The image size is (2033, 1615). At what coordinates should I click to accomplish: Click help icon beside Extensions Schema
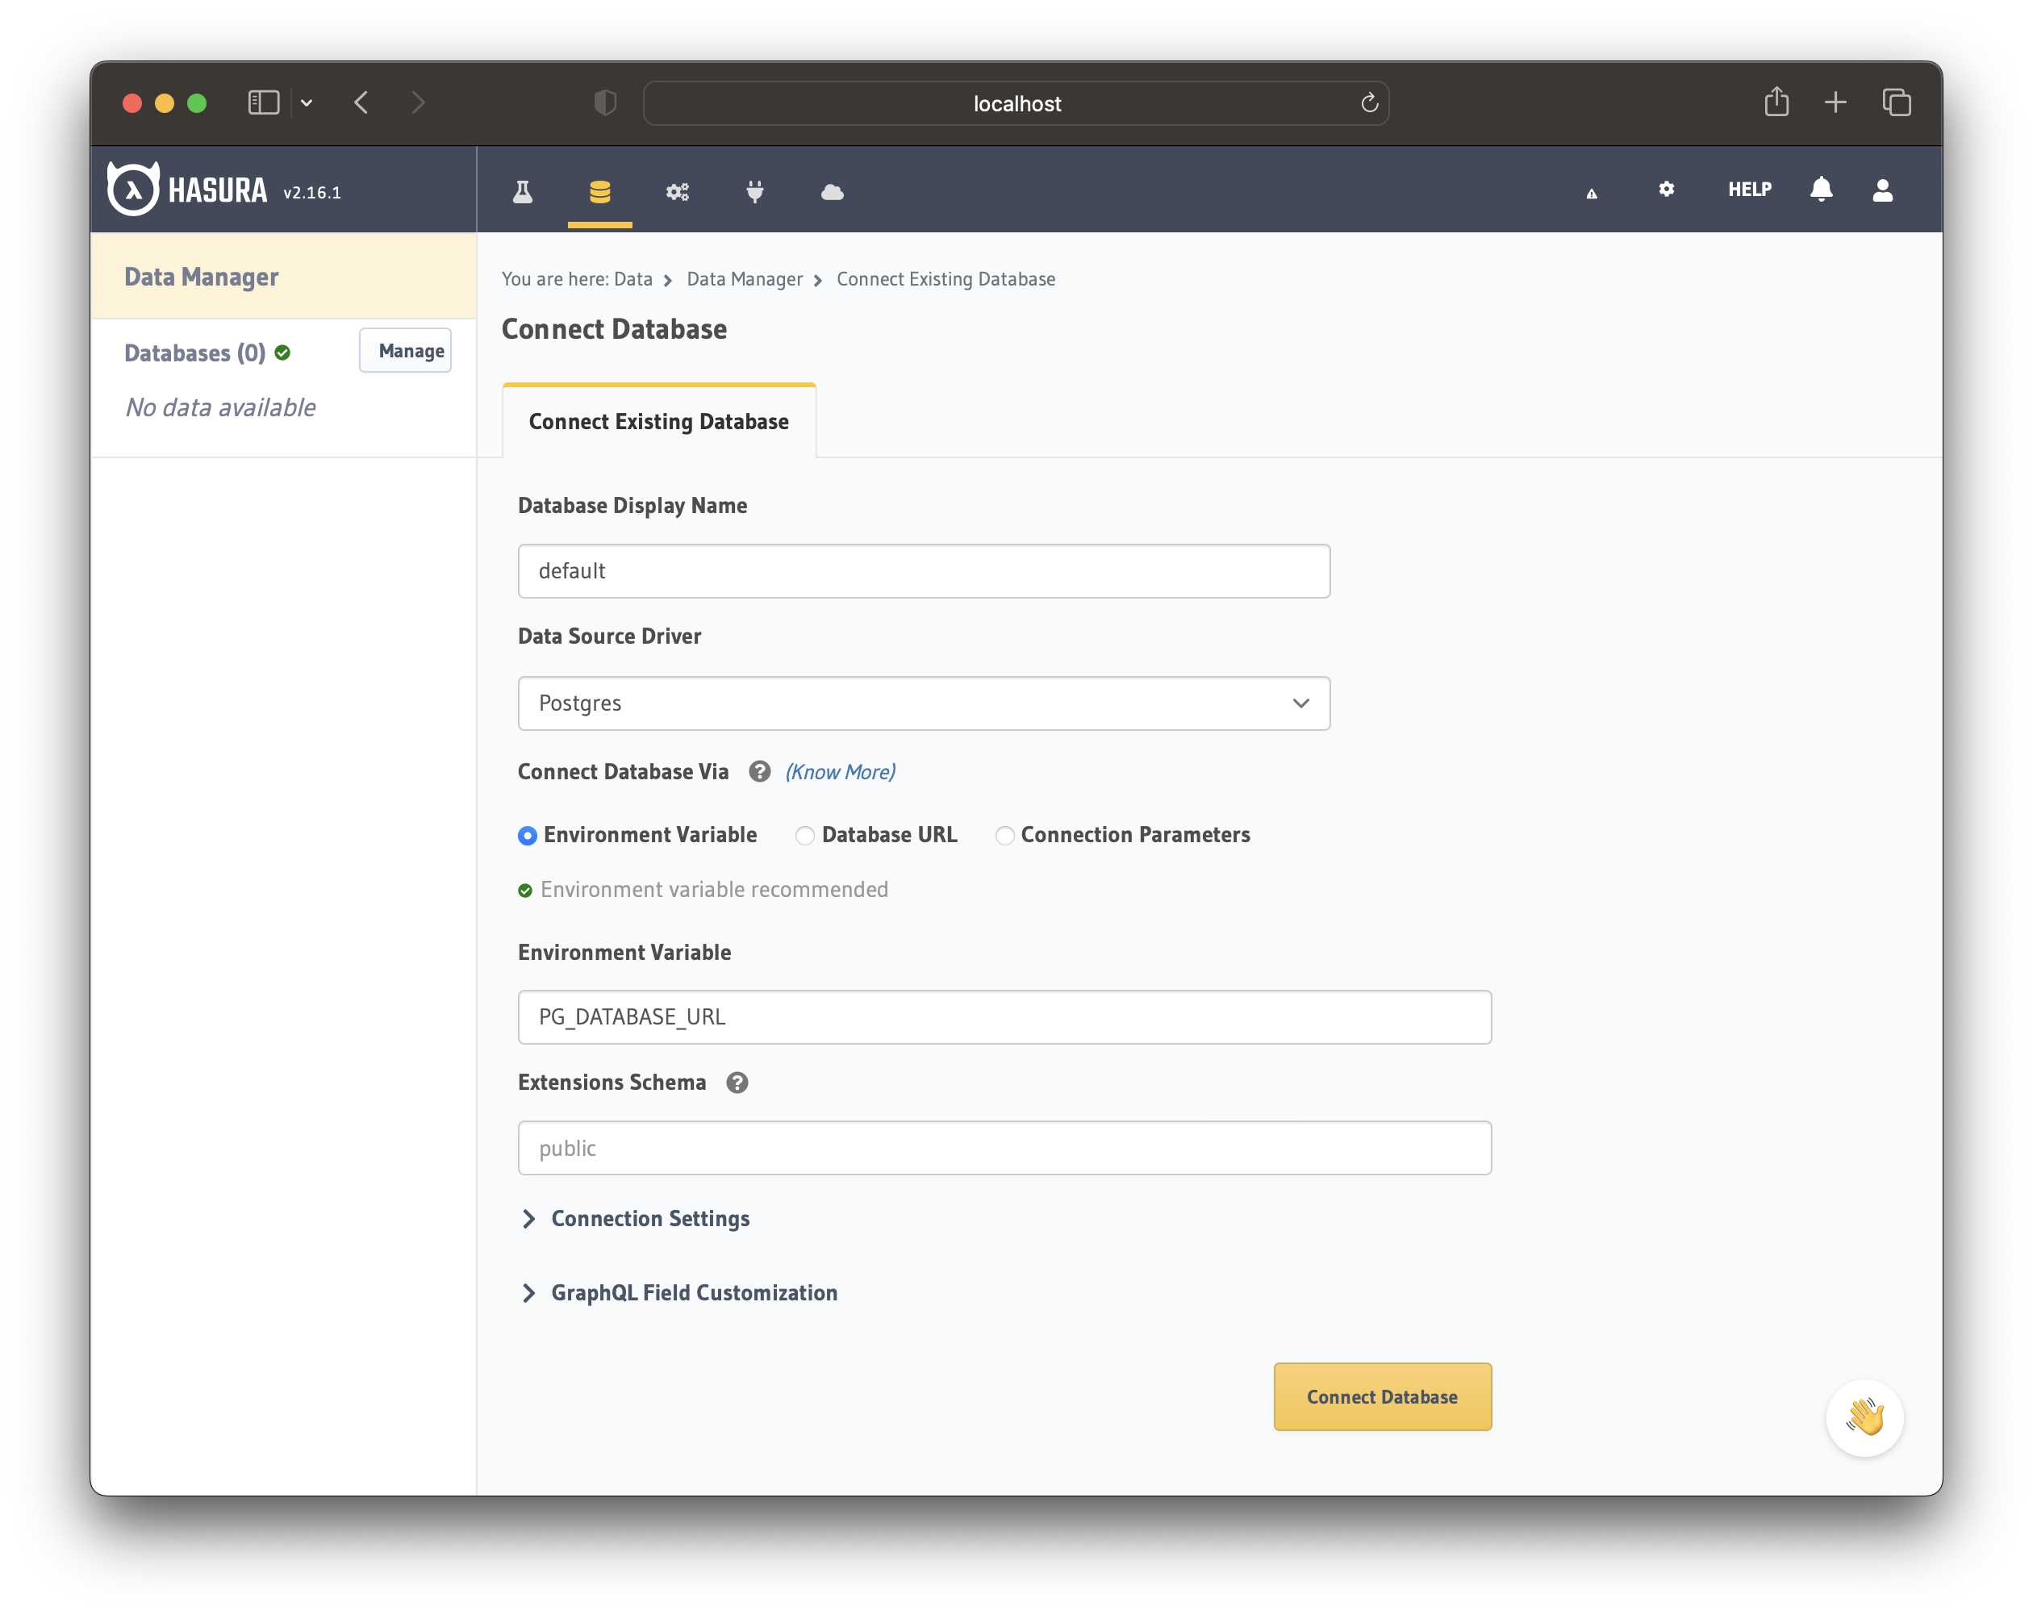pyautogui.click(x=737, y=1083)
